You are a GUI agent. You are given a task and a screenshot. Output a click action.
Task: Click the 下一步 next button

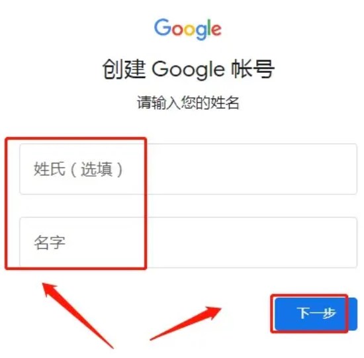click(316, 314)
